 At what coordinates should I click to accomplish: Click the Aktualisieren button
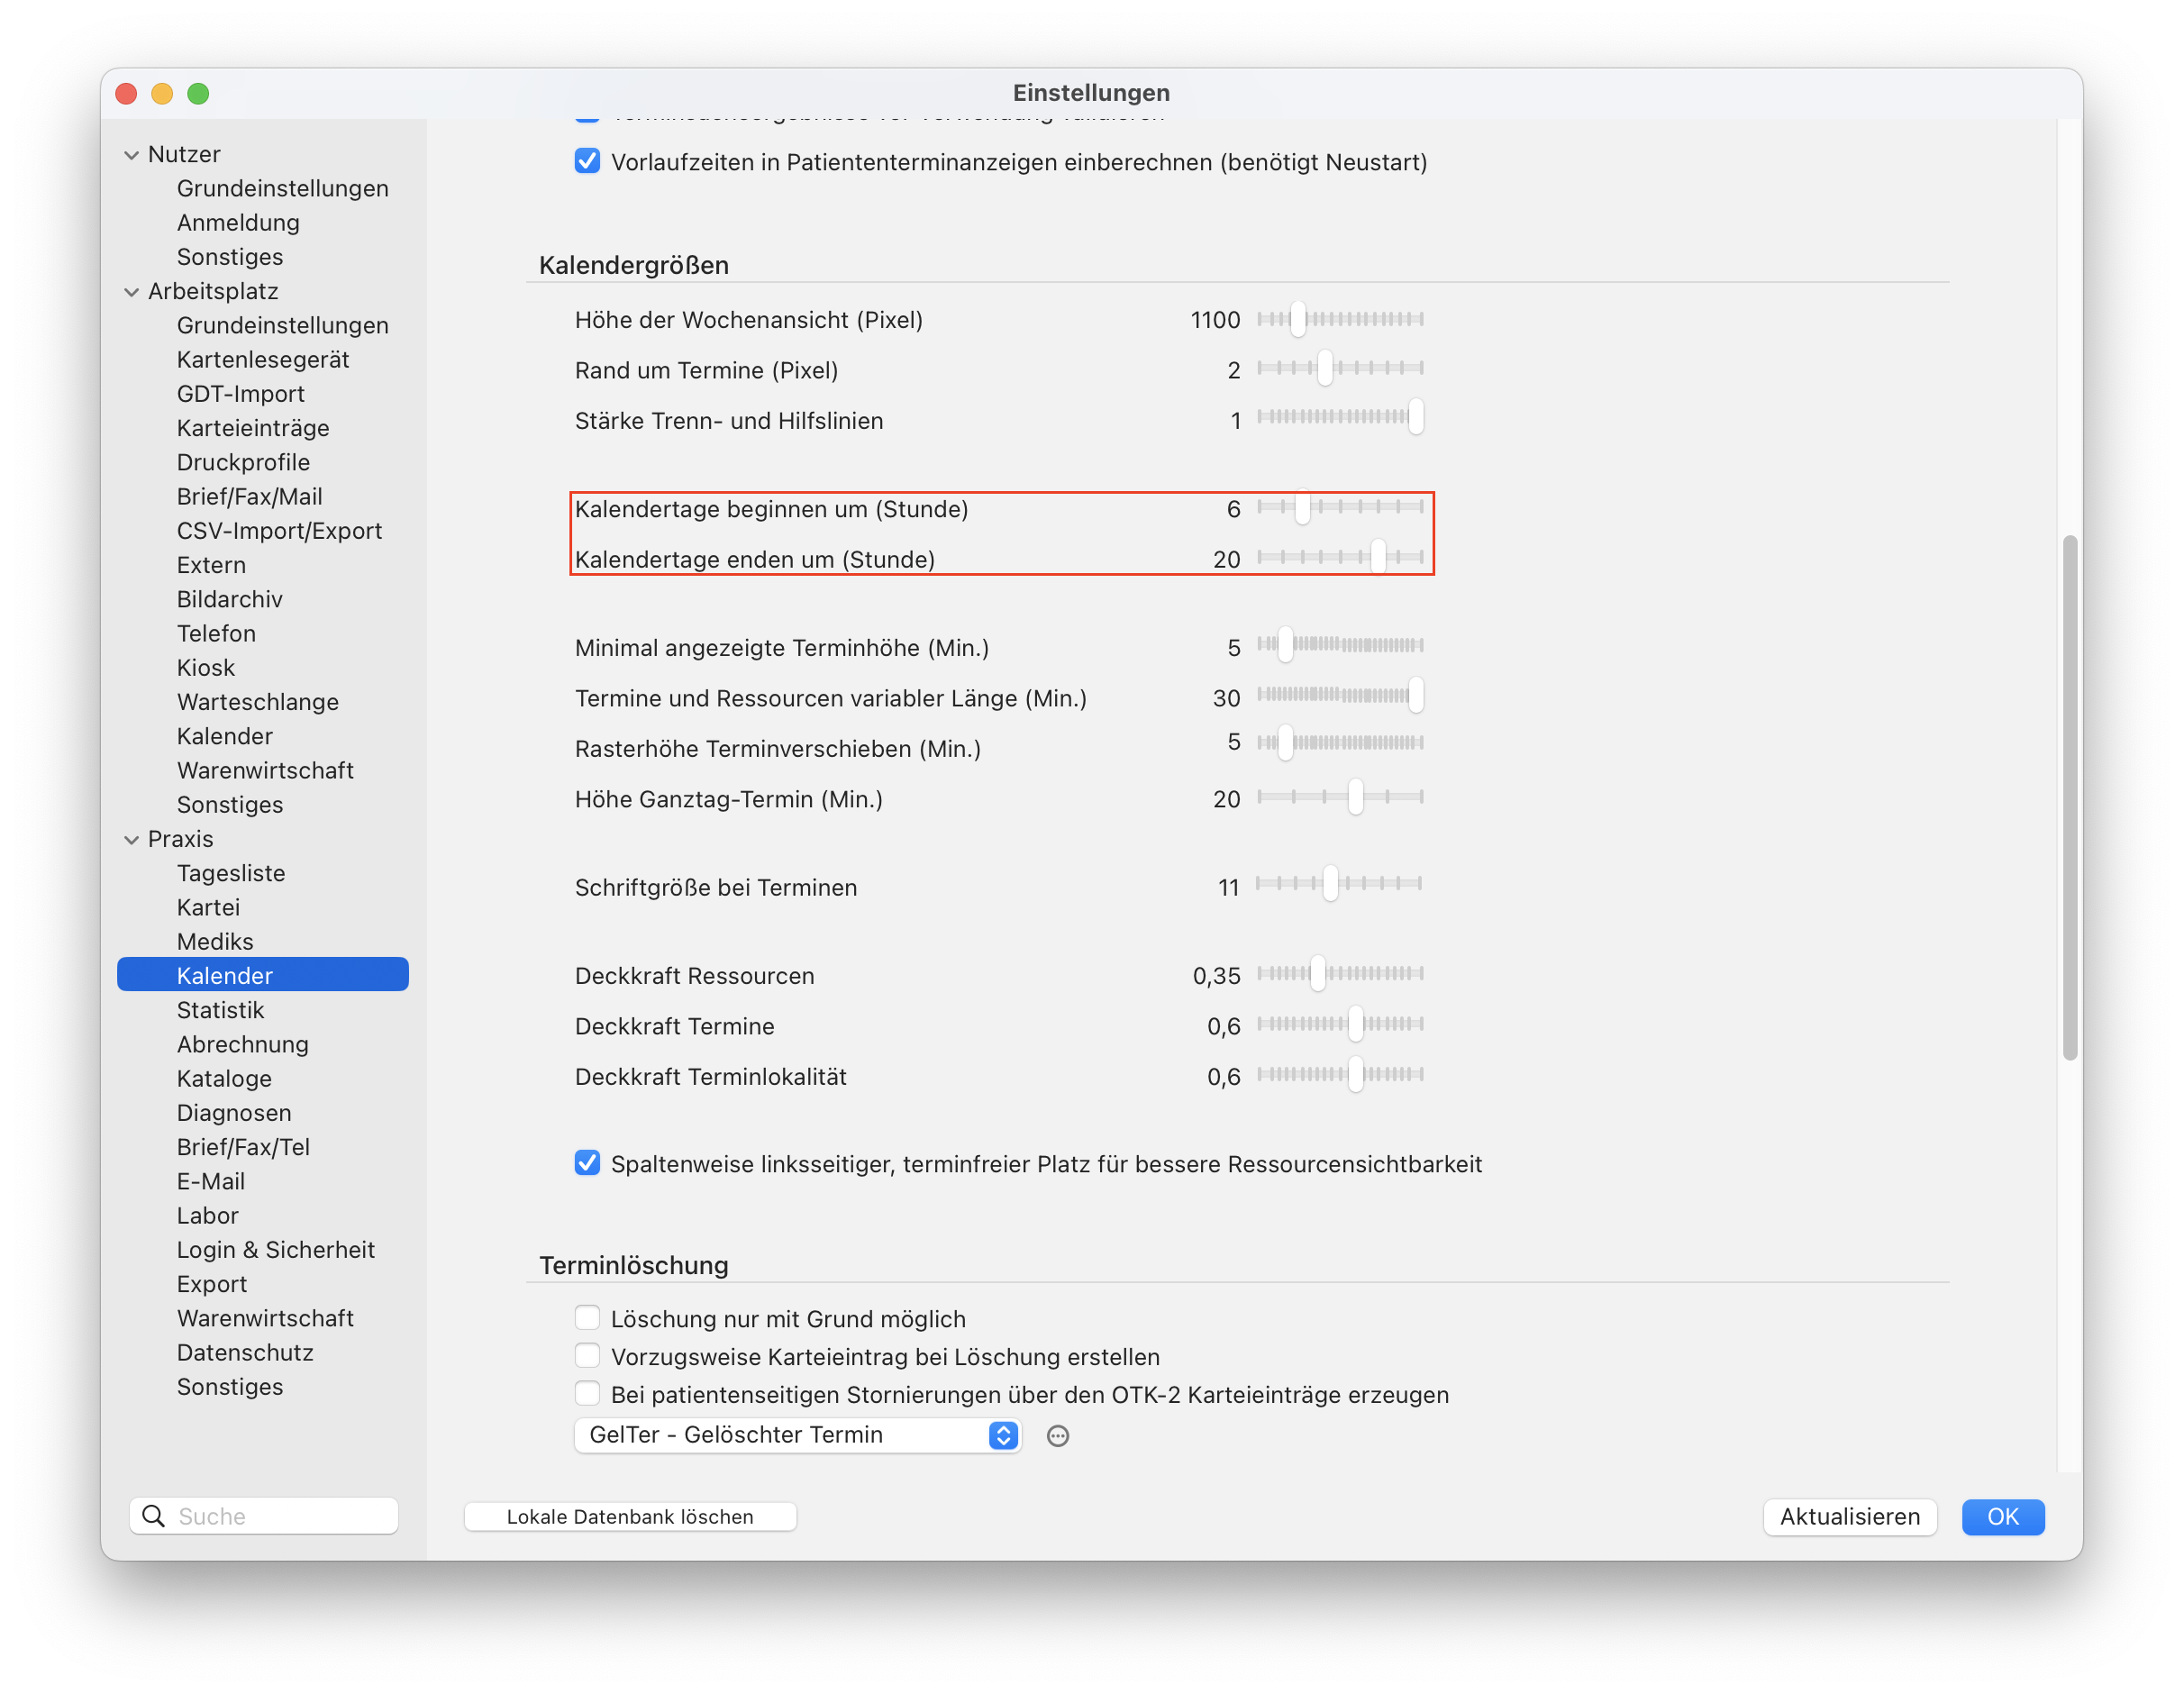1849,1516
